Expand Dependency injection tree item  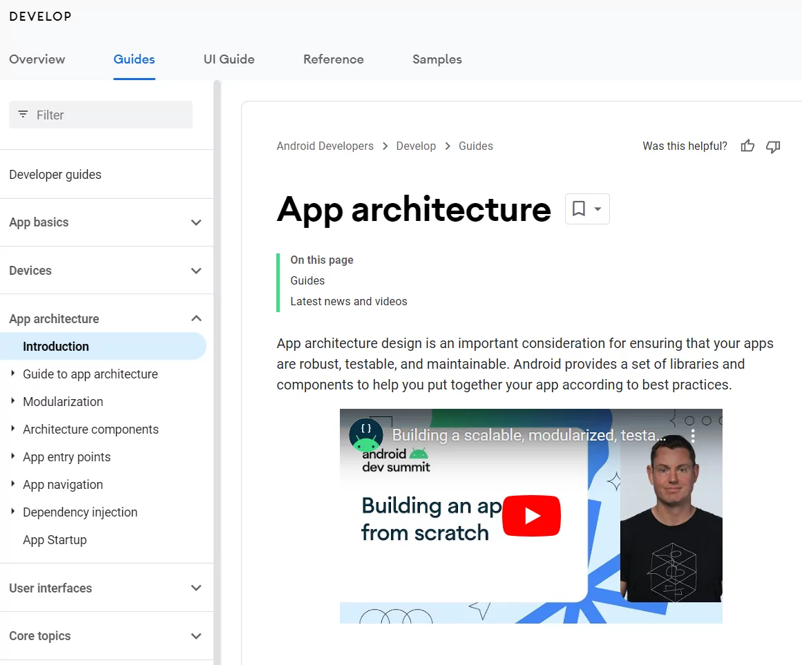tap(13, 512)
